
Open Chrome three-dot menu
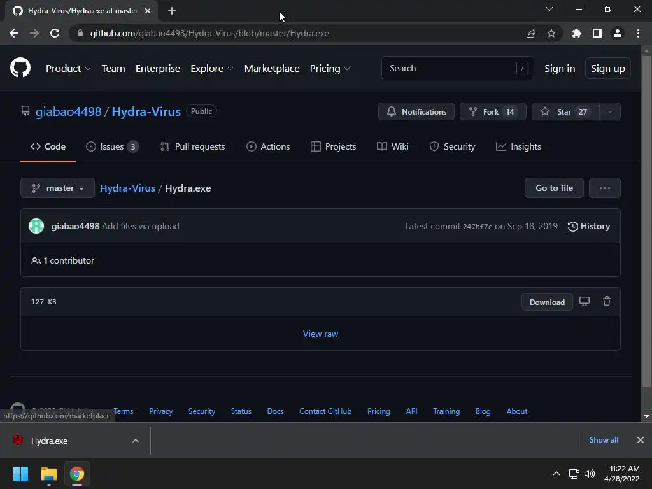tap(638, 33)
